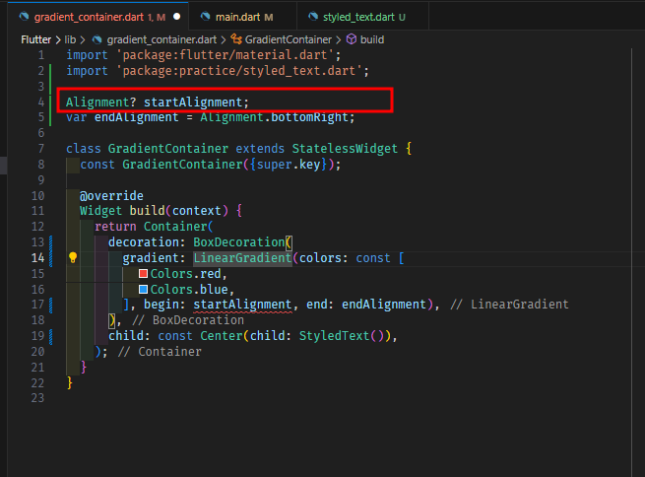This screenshot has width=645, height=477.
Task: Open the blue color swatch for Colors.blue
Action: [x=143, y=290]
